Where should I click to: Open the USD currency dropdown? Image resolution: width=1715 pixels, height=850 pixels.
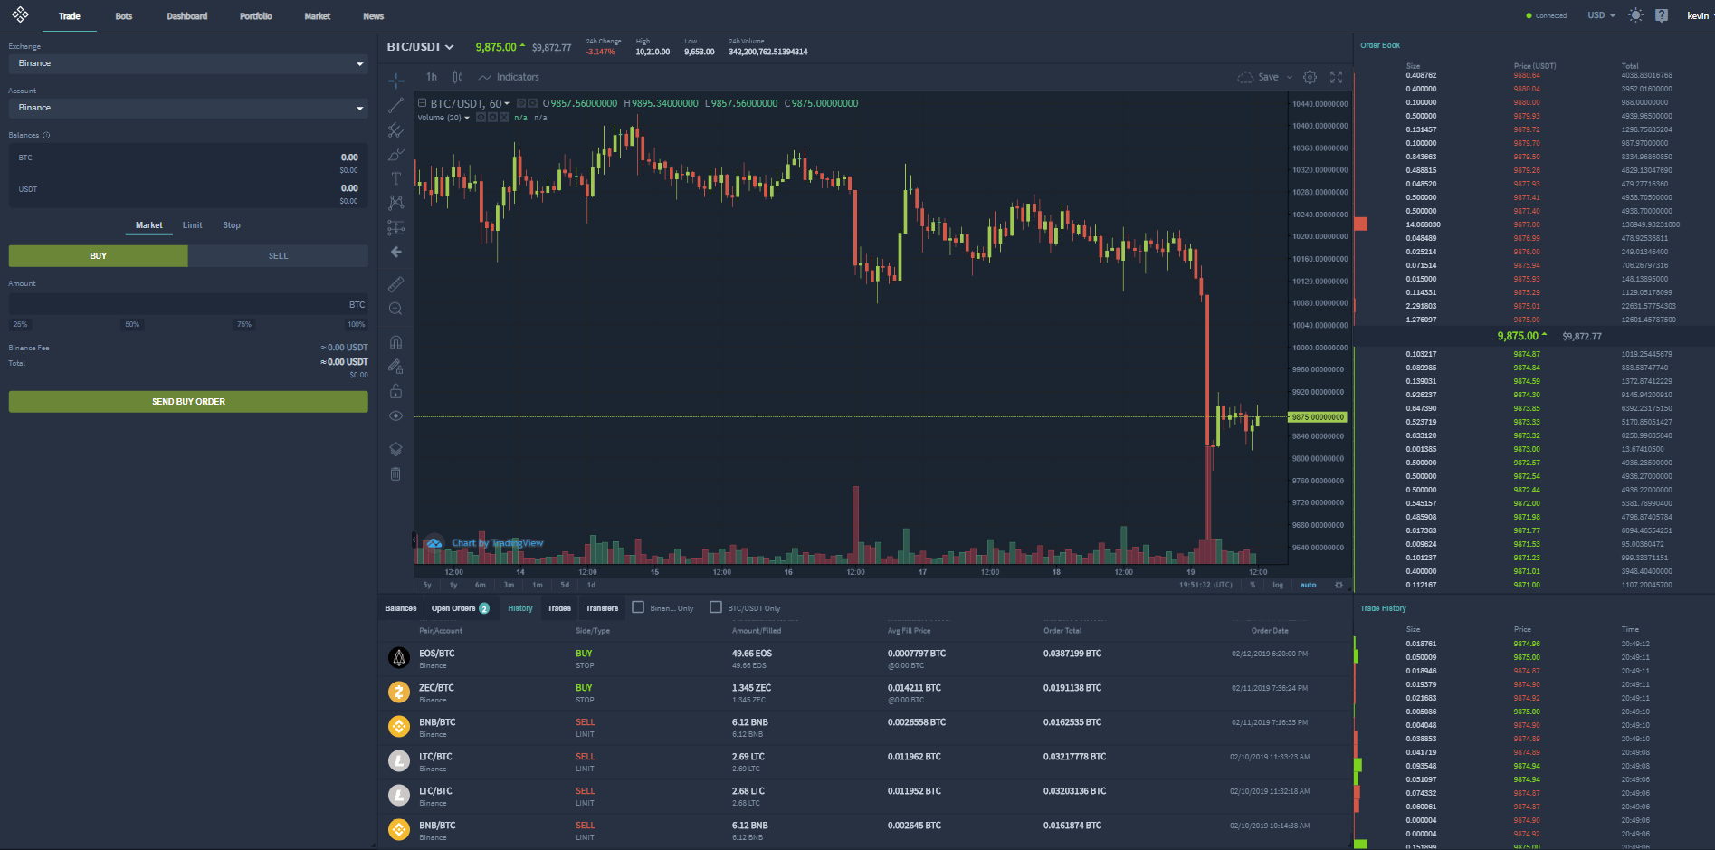(1601, 15)
